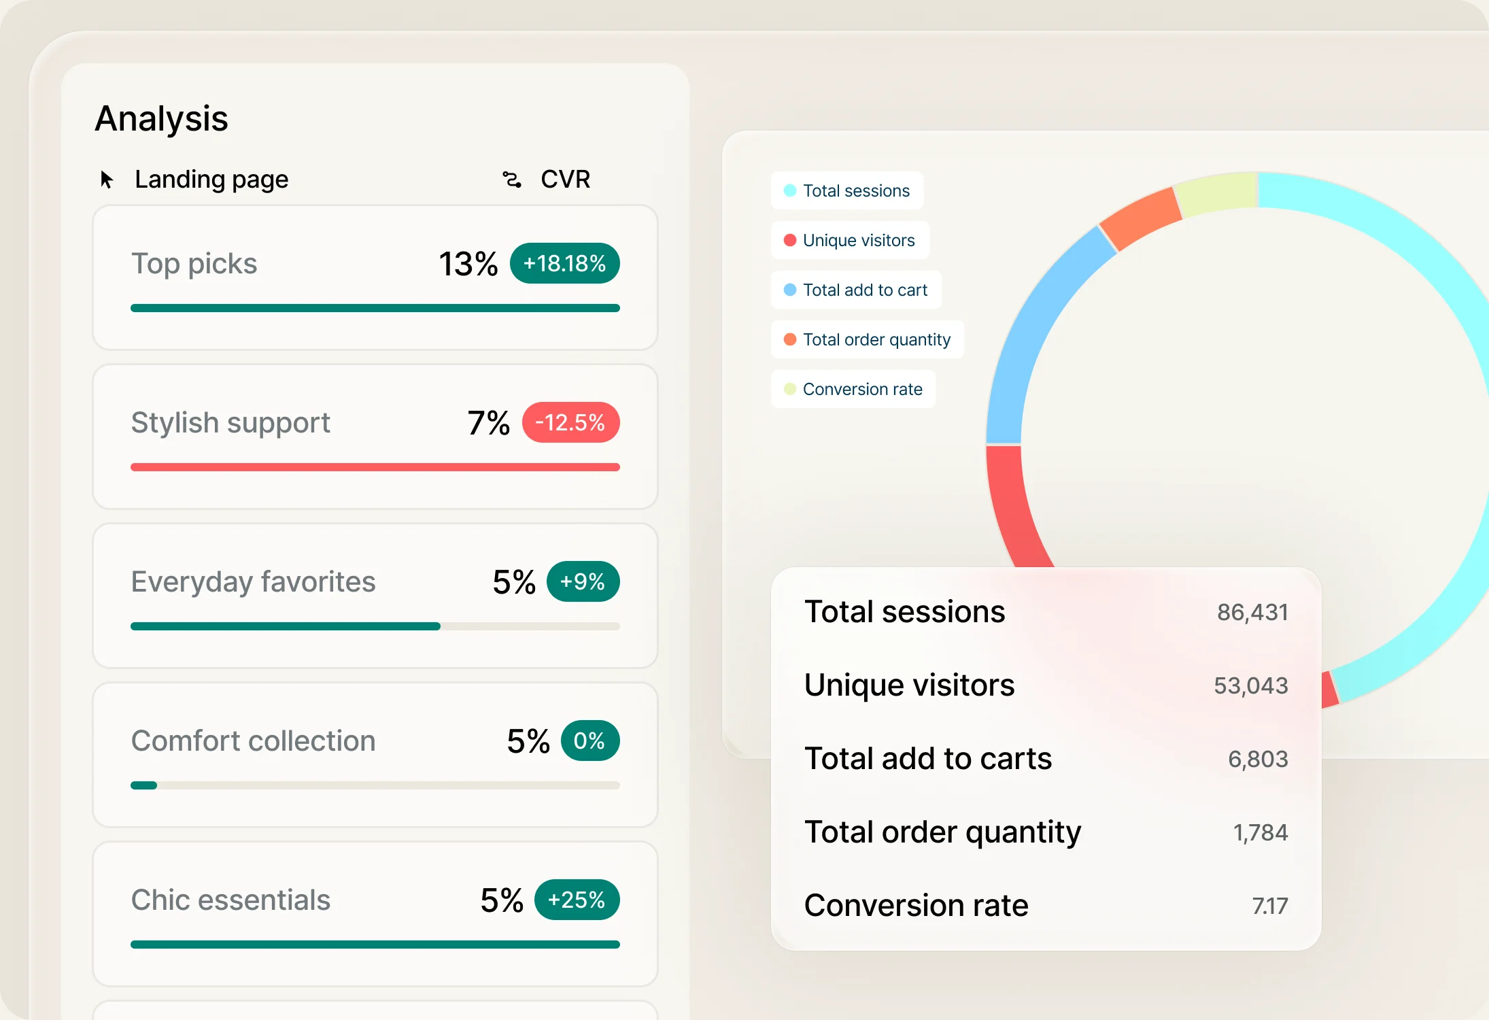Toggle the Conversion rate legend chip
This screenshot has width=1489, height=1020.
click(x=853, y=389)
